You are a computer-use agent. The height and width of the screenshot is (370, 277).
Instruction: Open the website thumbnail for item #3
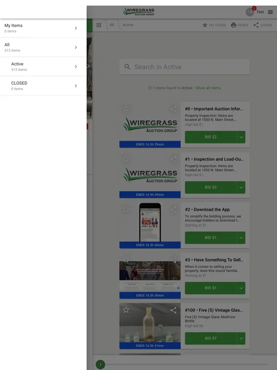click(150, 277)
